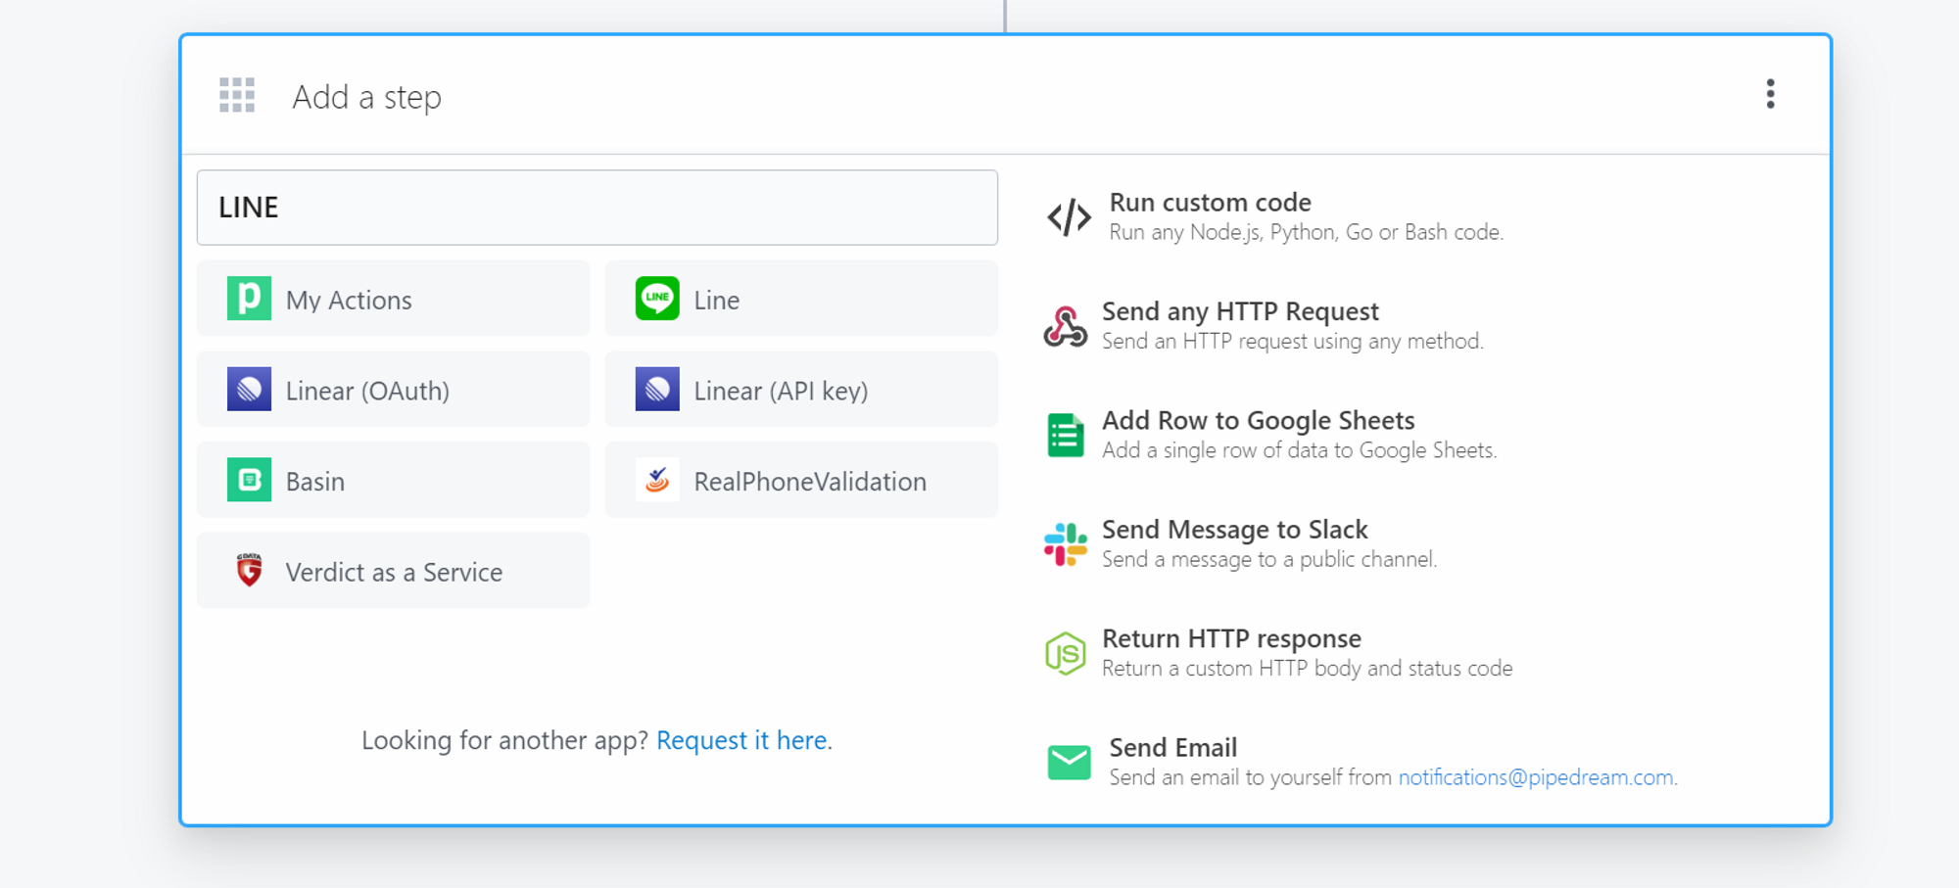Click the grid apps icon beside Add a step
The width and height of the screenshot is (1959, 888).
(237, 95)
